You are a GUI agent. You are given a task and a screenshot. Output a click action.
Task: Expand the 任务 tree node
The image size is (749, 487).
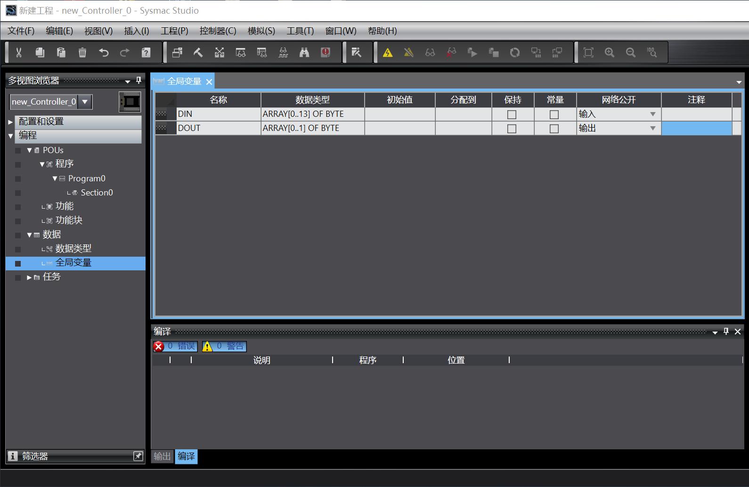tap(29, 277)
